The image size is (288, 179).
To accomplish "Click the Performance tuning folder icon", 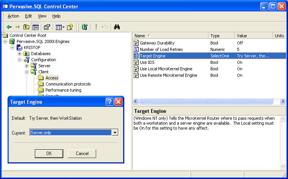I will (x=41, y=90).
